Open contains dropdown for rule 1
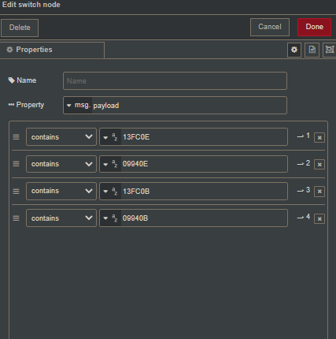Image resolution: width=336 pixels, height=339 pixels. point(61,136)
